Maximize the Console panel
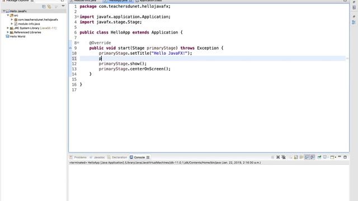 point(345,157)
